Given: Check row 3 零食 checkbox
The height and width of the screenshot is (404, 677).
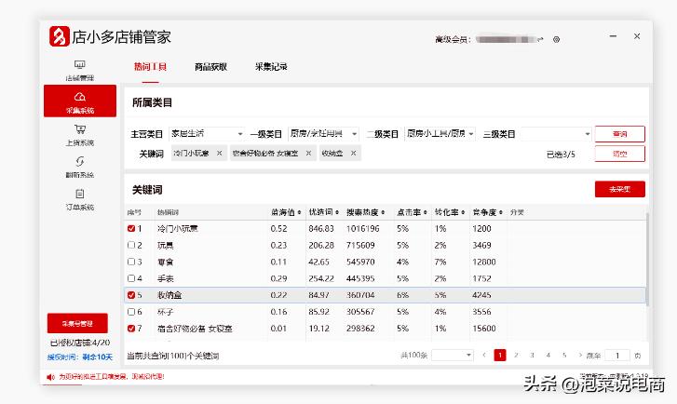Looking at the screenshot, I should point(131,262).
